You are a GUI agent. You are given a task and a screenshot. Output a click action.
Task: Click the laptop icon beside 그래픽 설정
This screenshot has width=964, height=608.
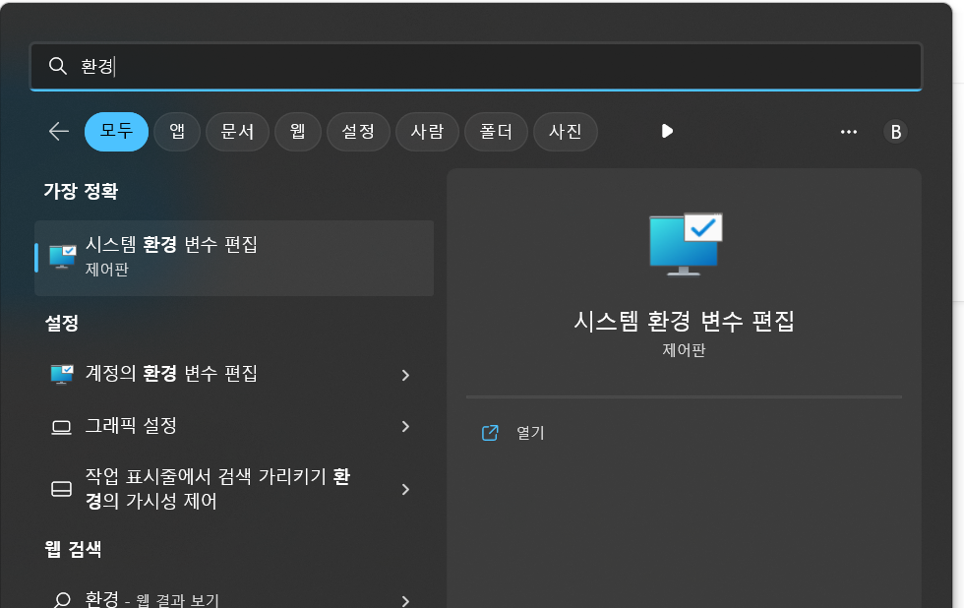pos(61,427)
